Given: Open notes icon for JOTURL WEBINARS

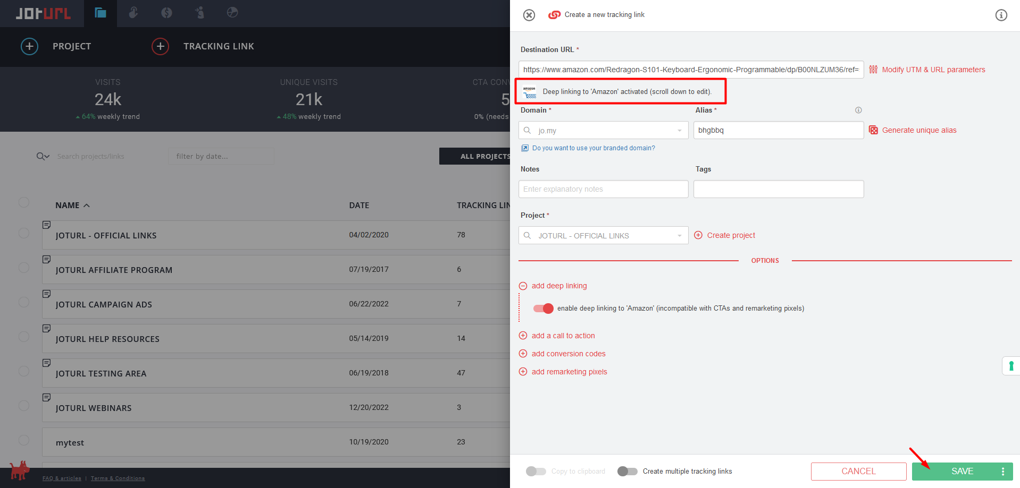Looking at the screenshot, I should 47,398.
